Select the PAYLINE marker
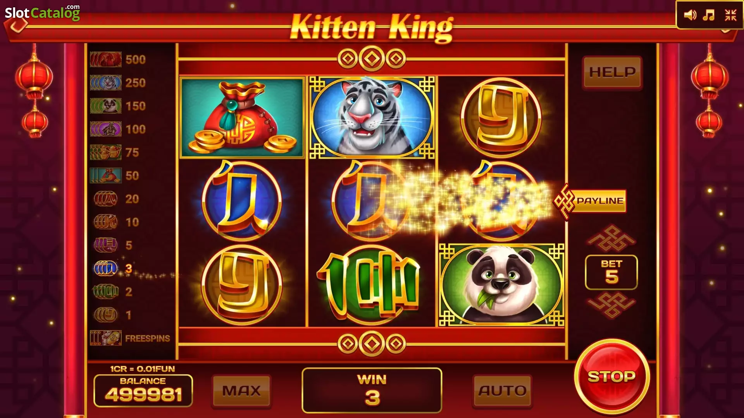Viewport: 744px width, 418px height. [590, 201]
